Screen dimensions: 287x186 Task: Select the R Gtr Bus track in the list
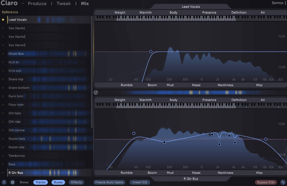[x=49, y=173]
